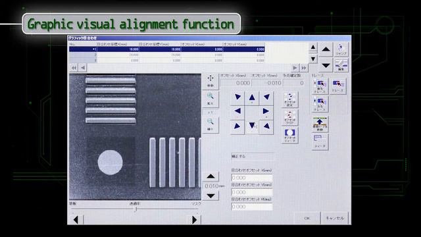This screenshot has height=237, width=421.
Task: Click the first trace icon in trace group
Action: pos(320,86)
